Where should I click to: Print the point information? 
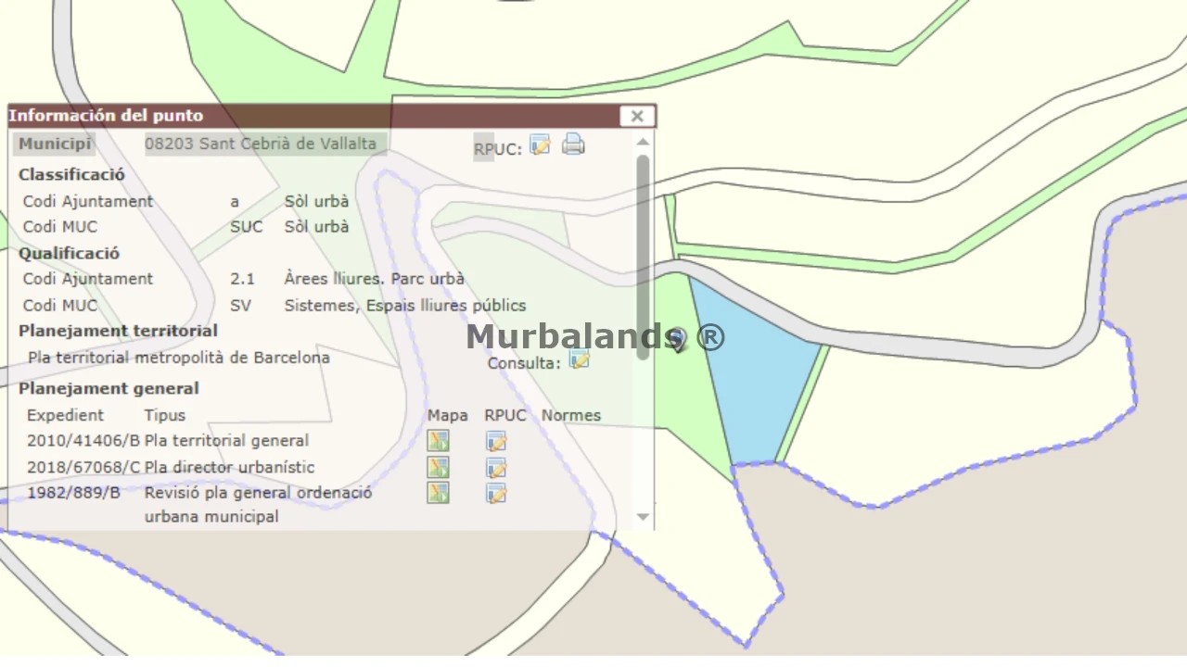pos(573,145)
